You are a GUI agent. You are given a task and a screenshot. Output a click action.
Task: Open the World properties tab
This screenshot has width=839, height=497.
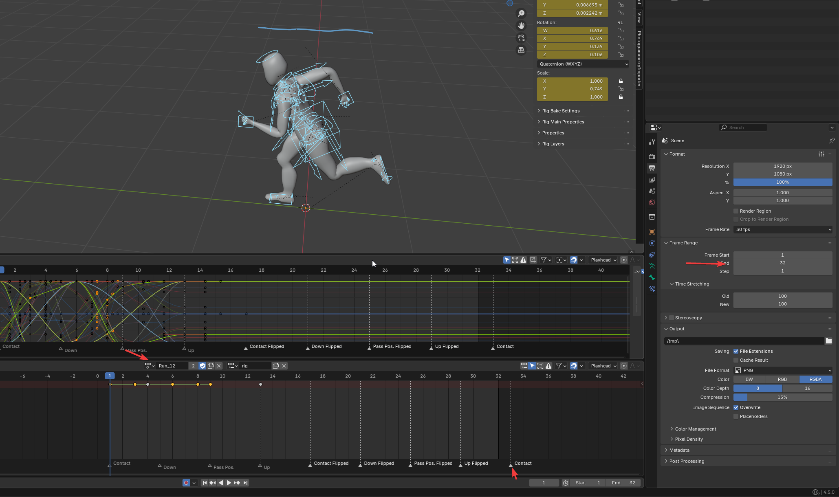point(652,202)
